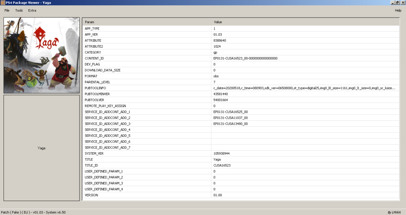Select the USER_DEFINED_PARAM_1 parameter

[104, 171]
